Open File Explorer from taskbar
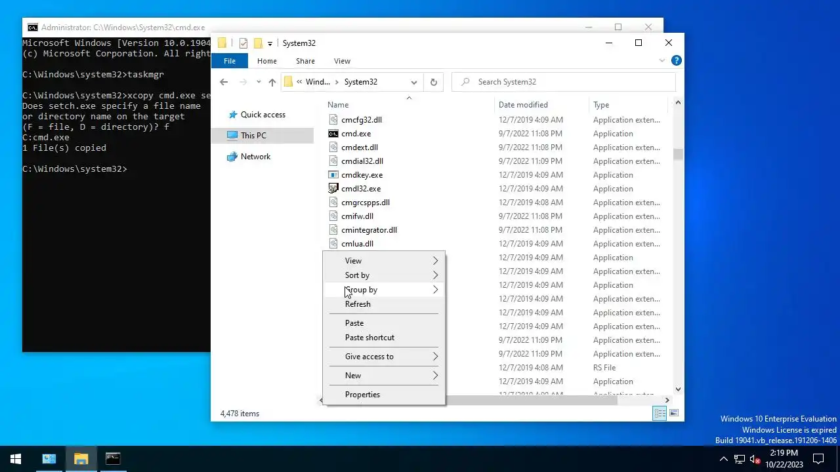This screenshot has width=840, height=472. coord(81,459)
